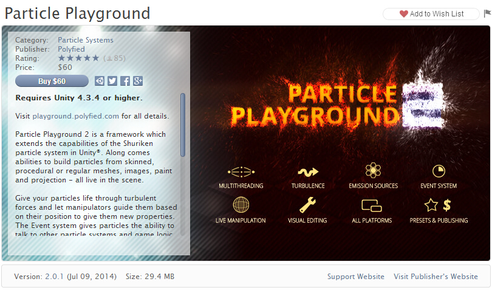Open Polyfied publisher link
492x290 pixels.
(x=71, y=49)
